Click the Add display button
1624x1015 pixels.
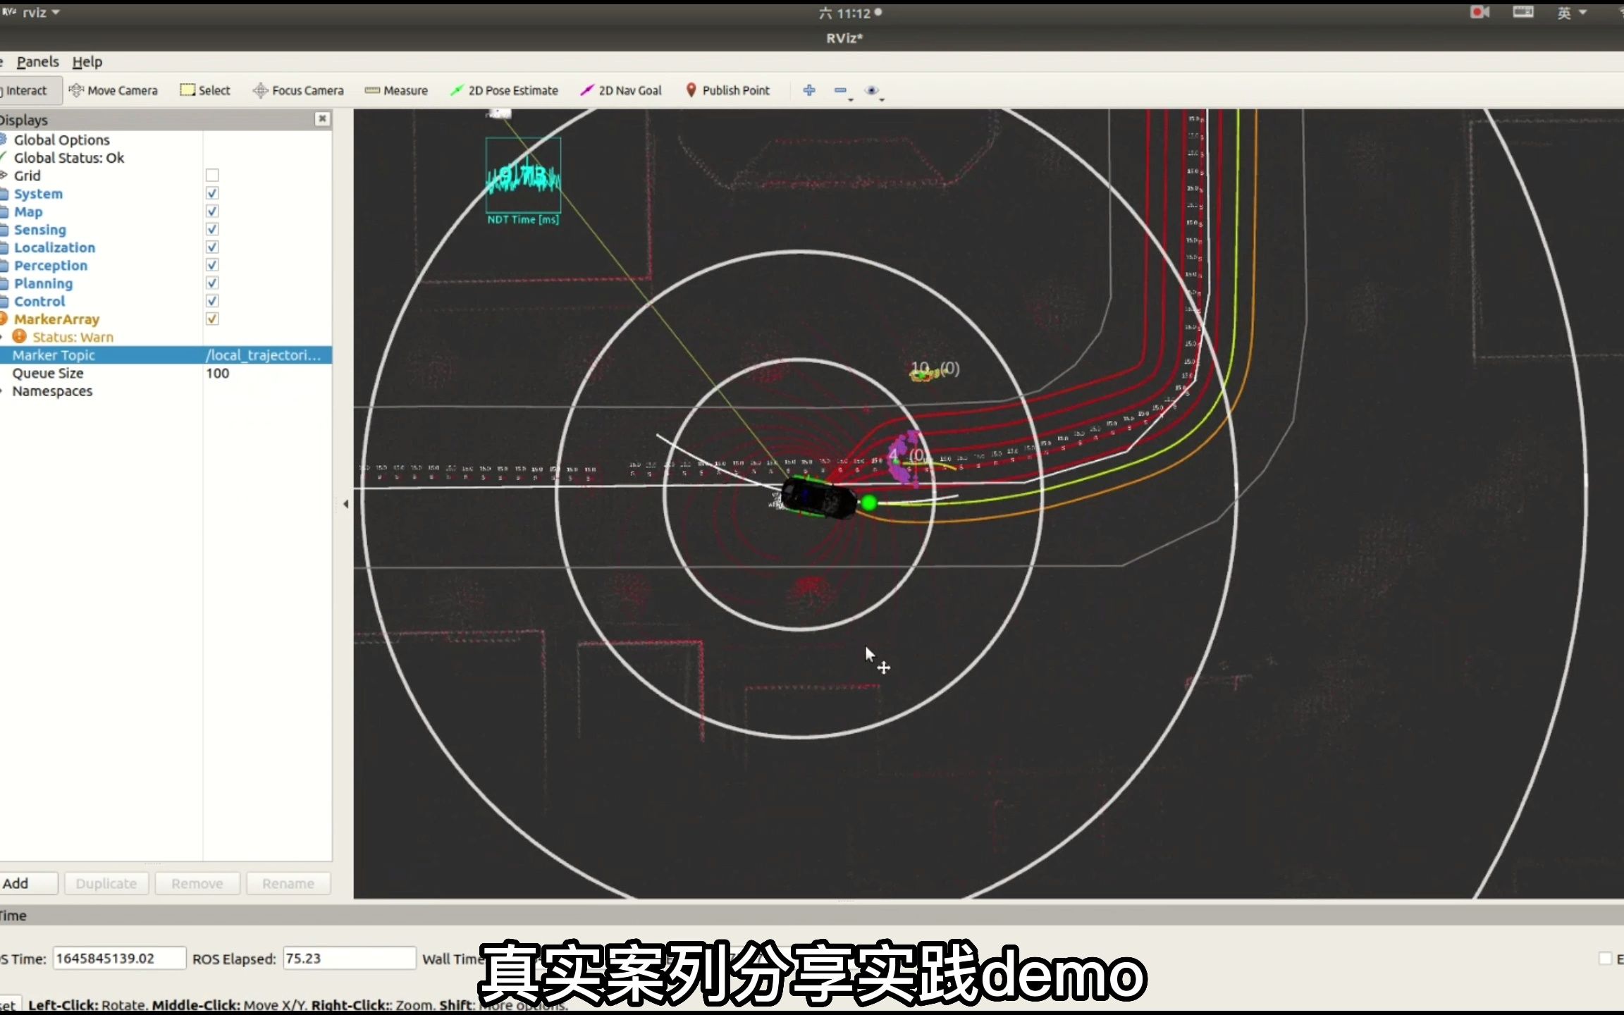(x=14, y=883)
